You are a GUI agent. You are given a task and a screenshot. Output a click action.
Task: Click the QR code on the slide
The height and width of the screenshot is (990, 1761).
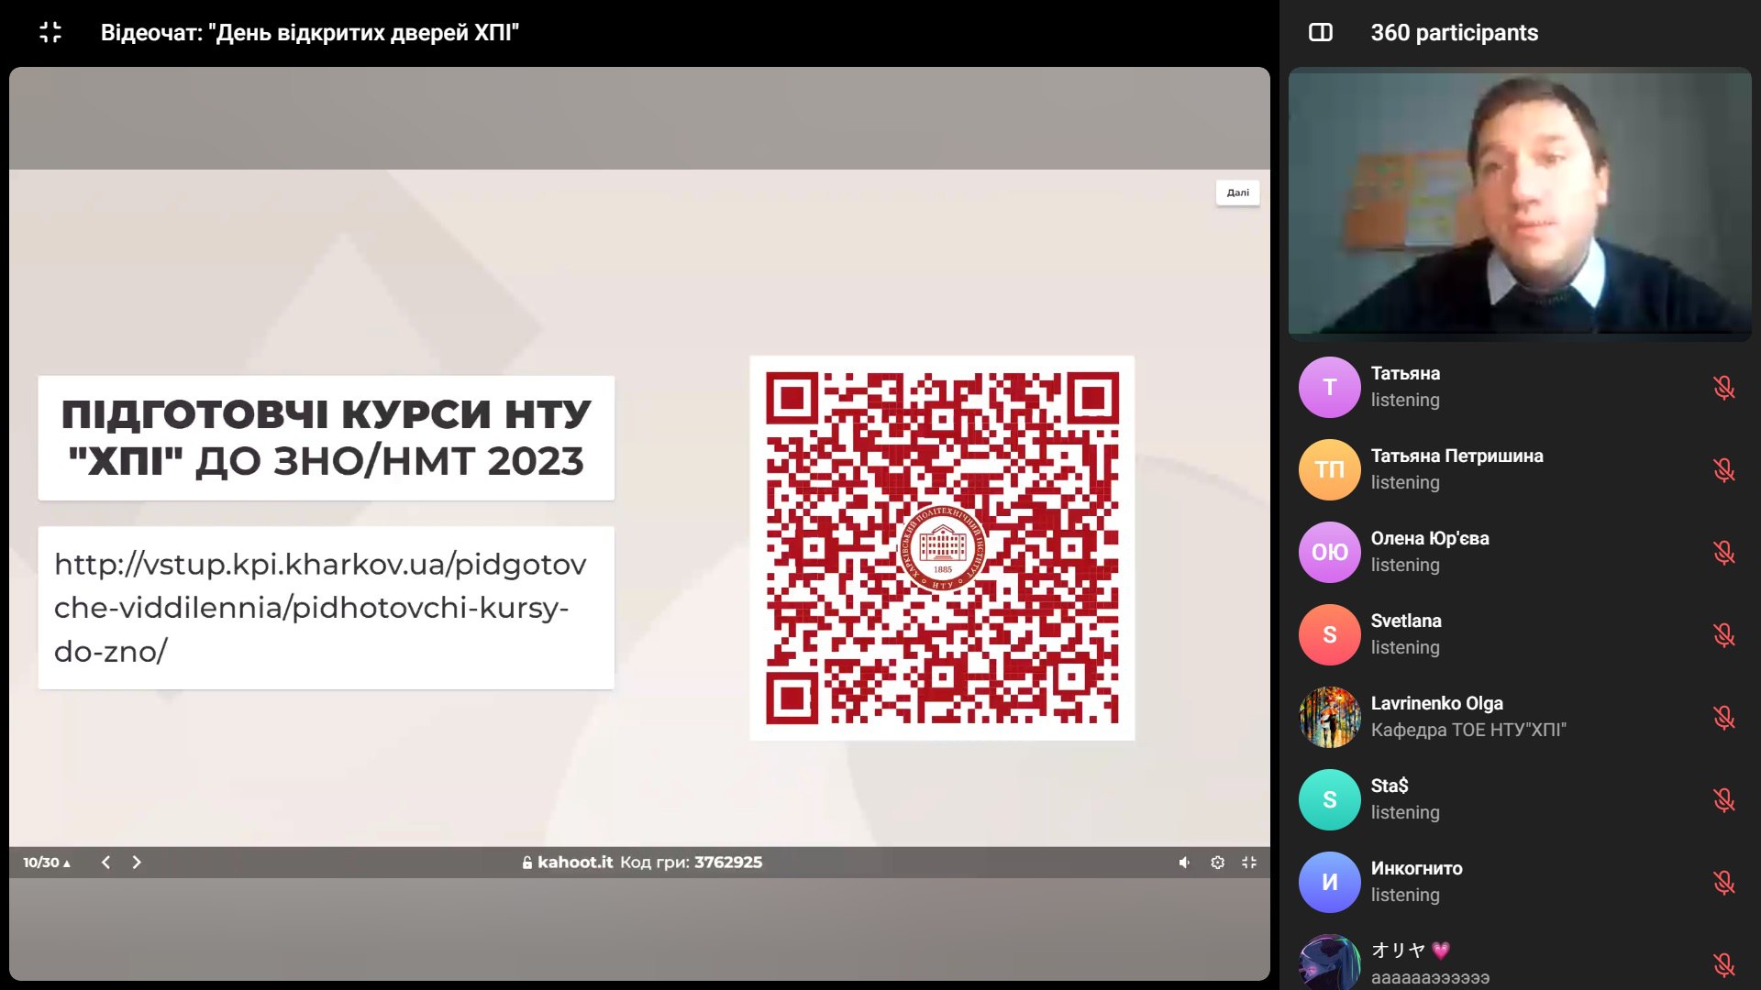[x=942, y=548]
